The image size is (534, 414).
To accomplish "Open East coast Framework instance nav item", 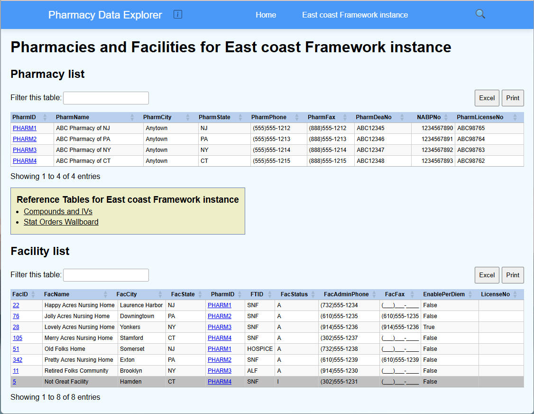I will click(x=355, y=15).
